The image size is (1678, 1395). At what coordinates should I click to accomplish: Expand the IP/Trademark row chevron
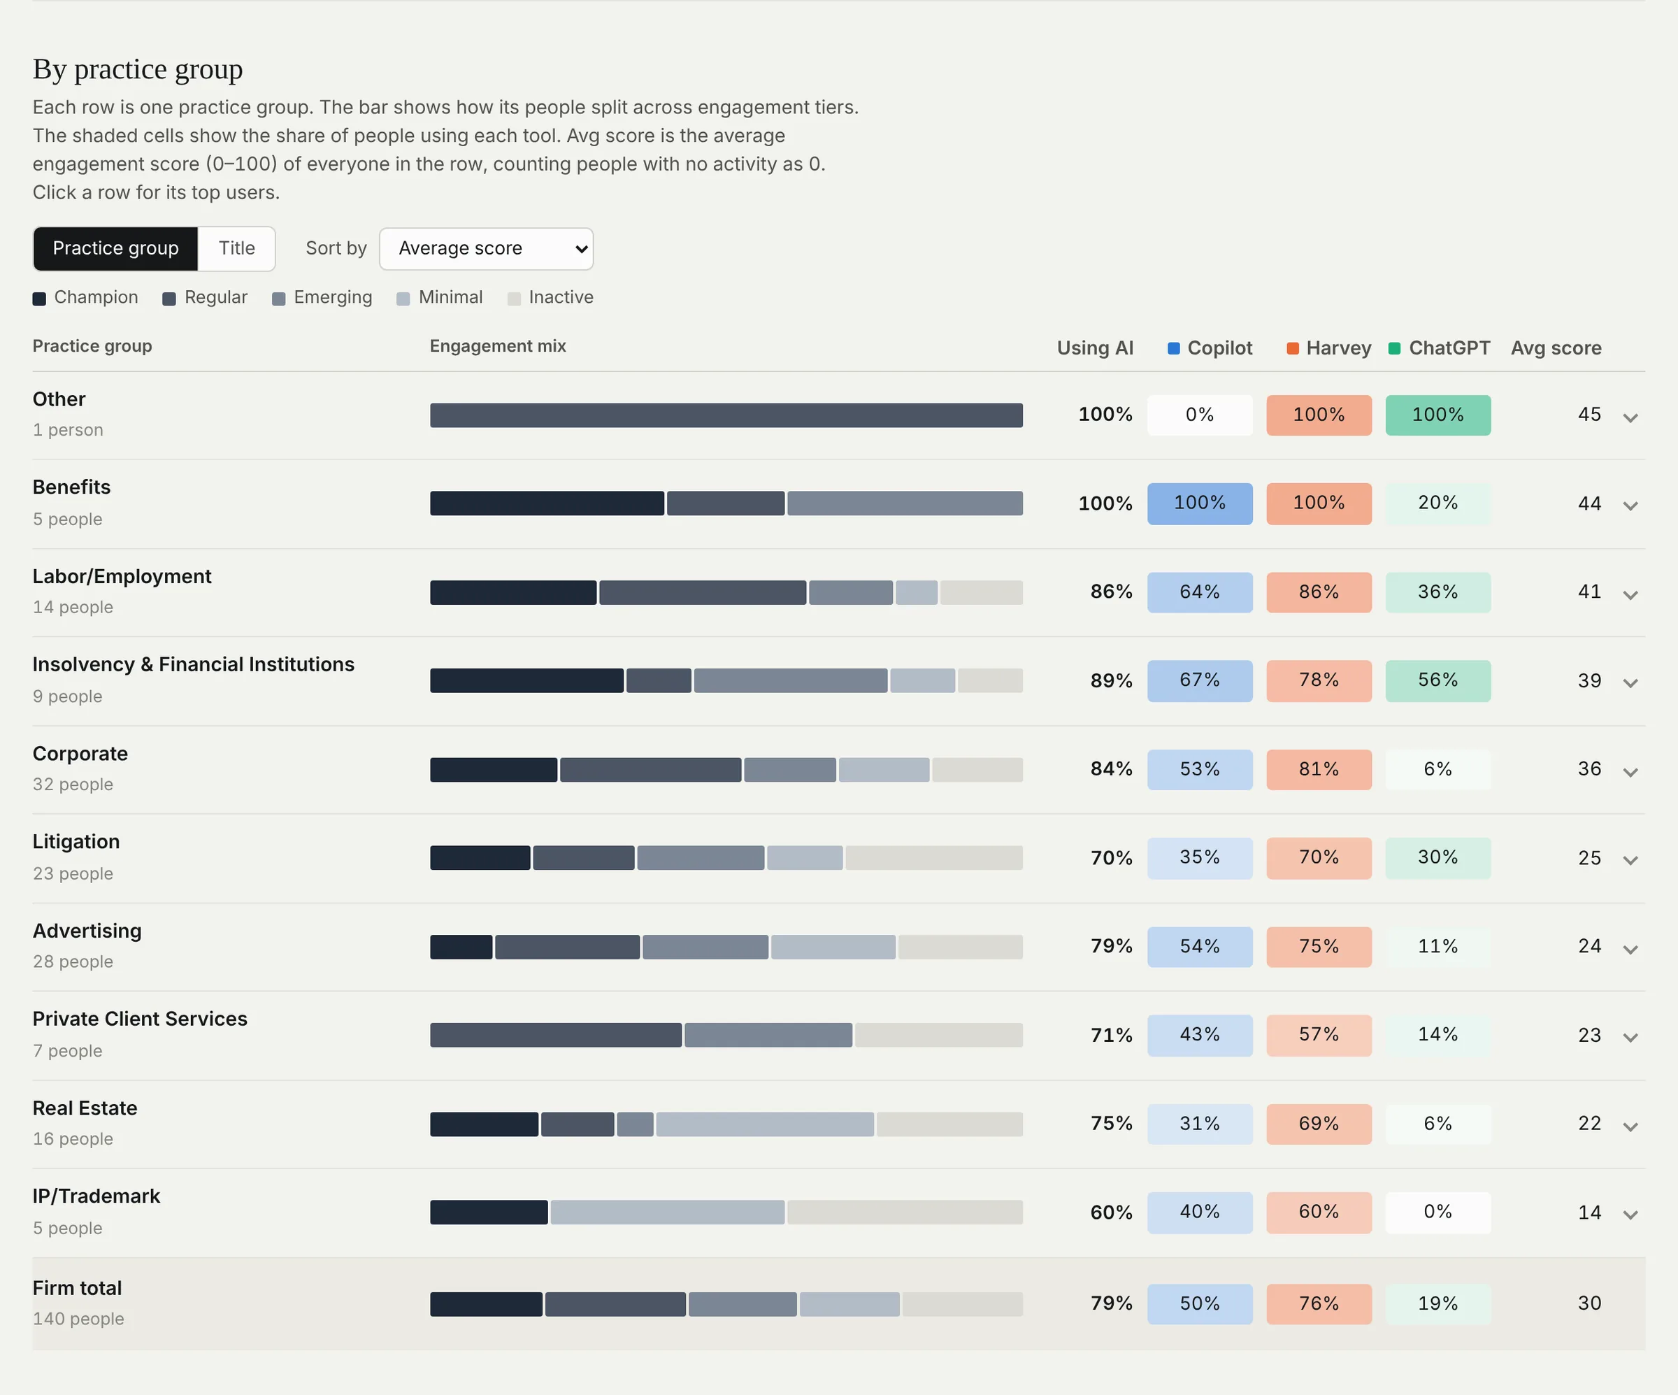click(x=1630, y=1215)
